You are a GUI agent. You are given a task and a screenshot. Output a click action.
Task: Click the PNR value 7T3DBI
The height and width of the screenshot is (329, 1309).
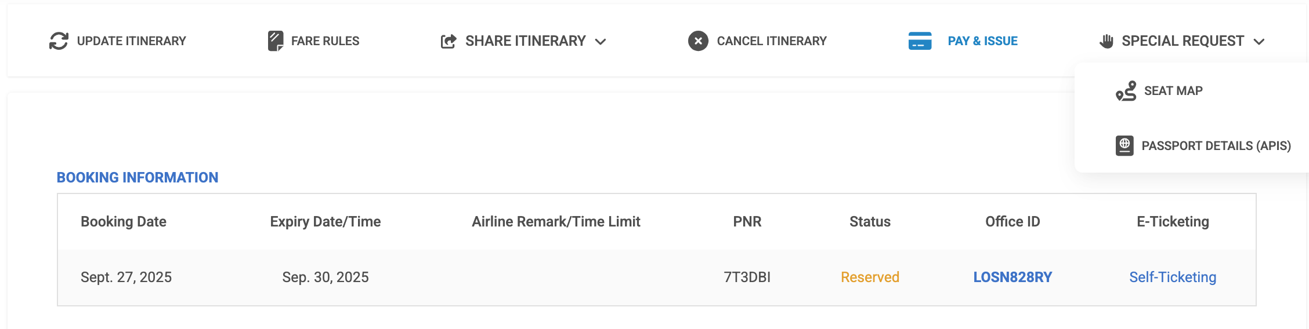[x=747, y=277]
